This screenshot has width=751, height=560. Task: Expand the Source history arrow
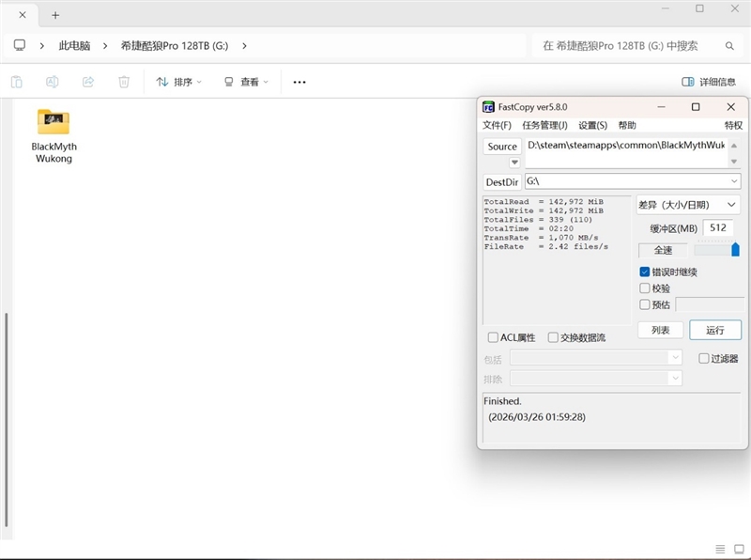tap(514, 162)
